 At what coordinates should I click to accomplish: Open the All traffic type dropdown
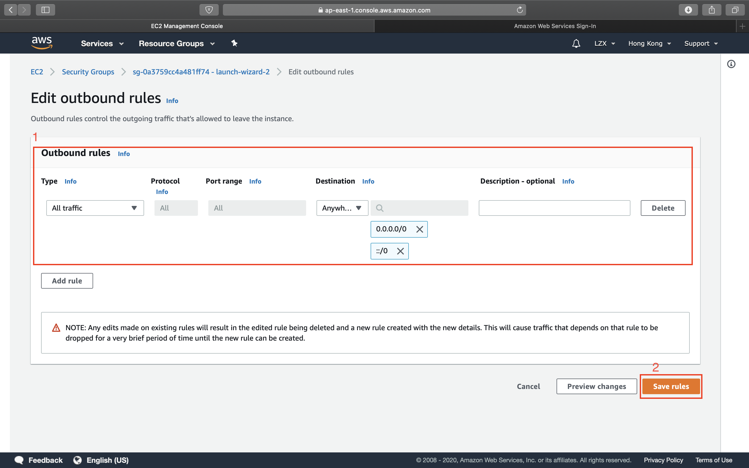point(95,208)
